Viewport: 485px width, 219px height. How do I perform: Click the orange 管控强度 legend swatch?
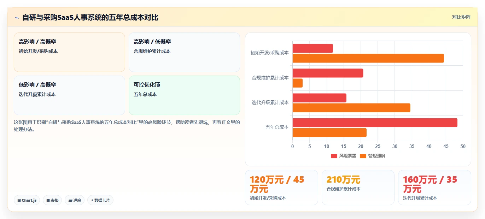(x=363, y=156)
